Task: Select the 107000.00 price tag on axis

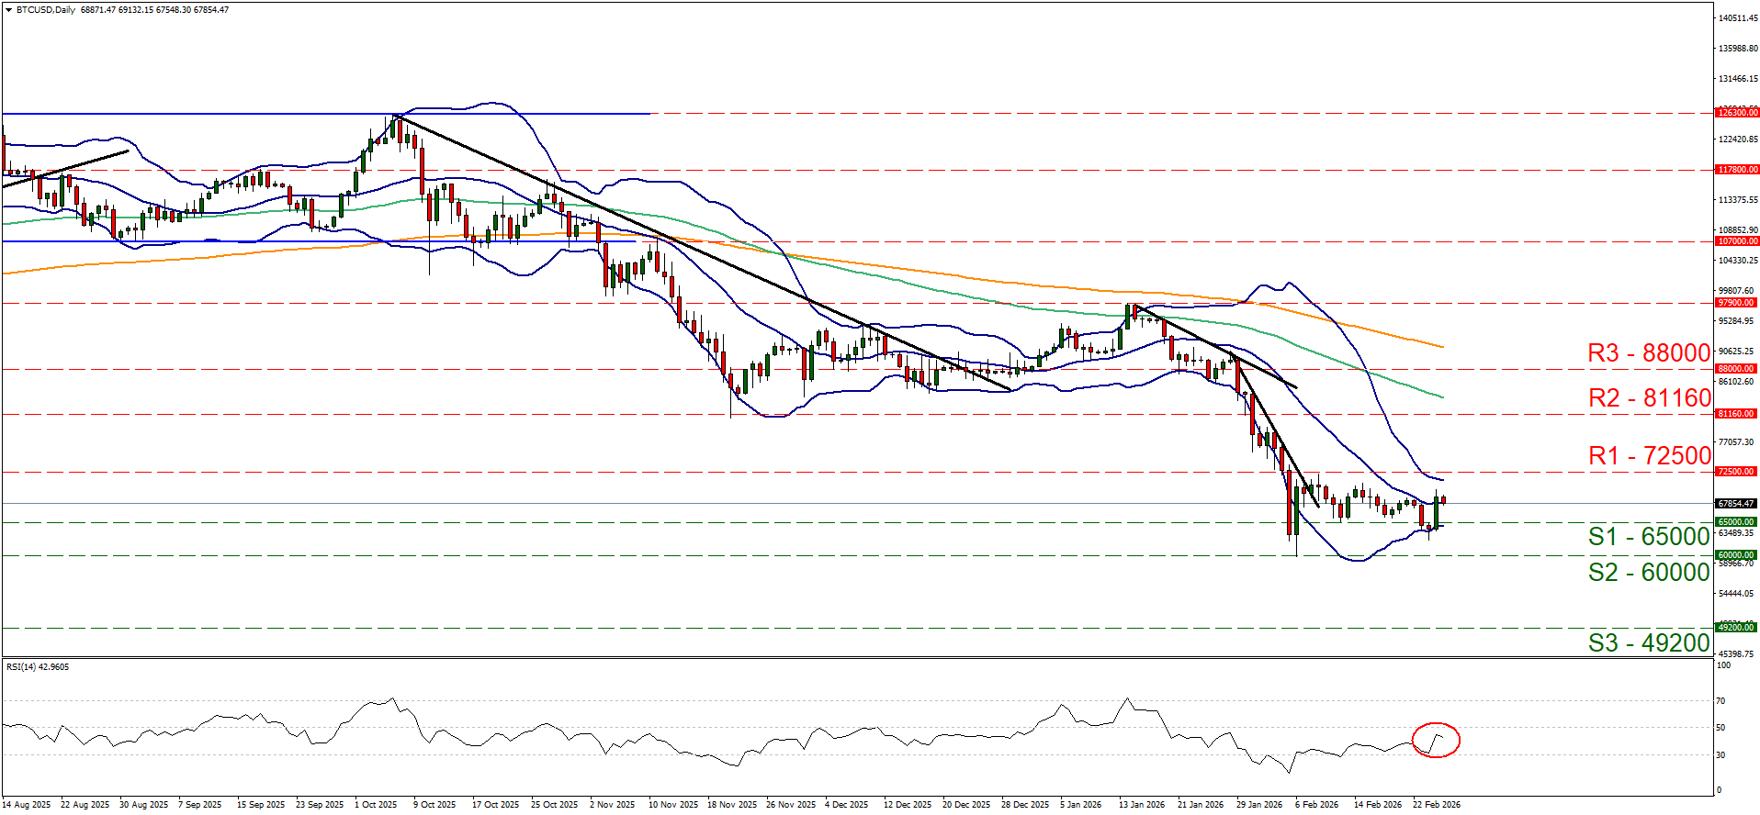Action: [x=1736, y=241]
